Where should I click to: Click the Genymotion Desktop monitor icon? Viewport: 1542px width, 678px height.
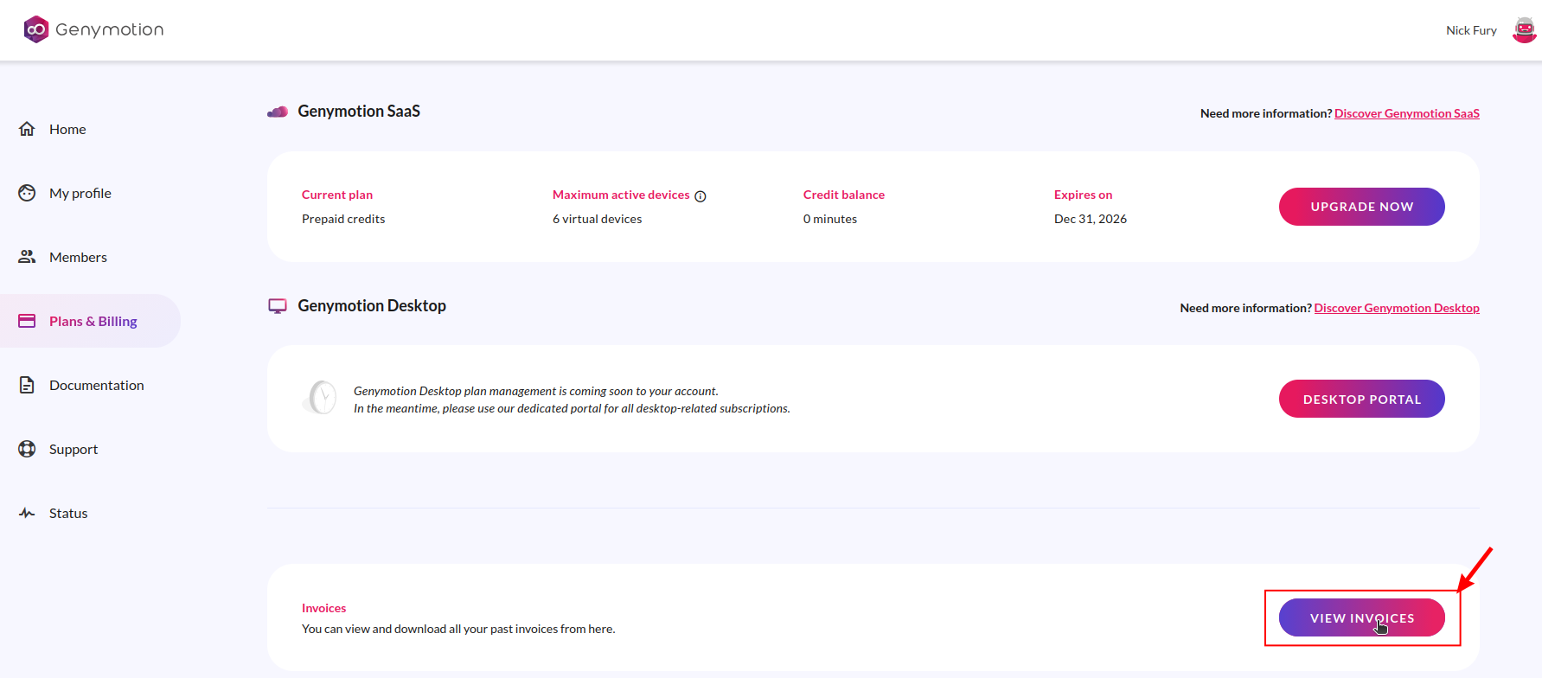coord(278,306)
